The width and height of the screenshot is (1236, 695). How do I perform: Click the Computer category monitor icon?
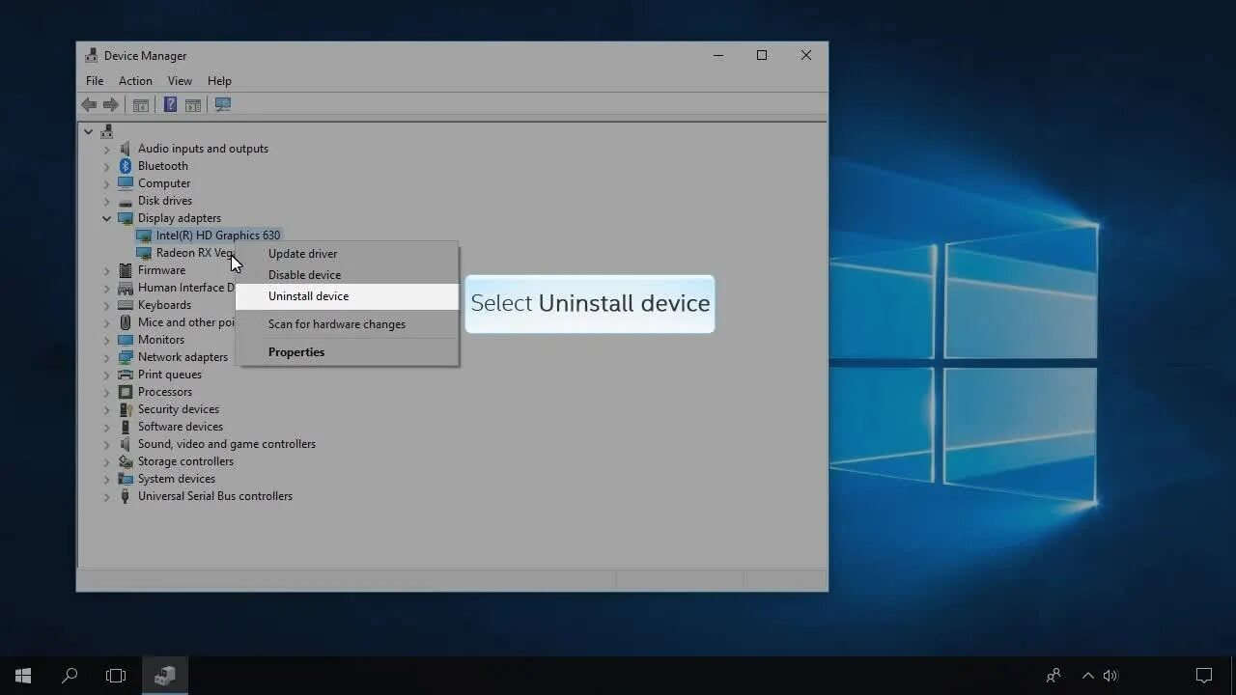126,183
